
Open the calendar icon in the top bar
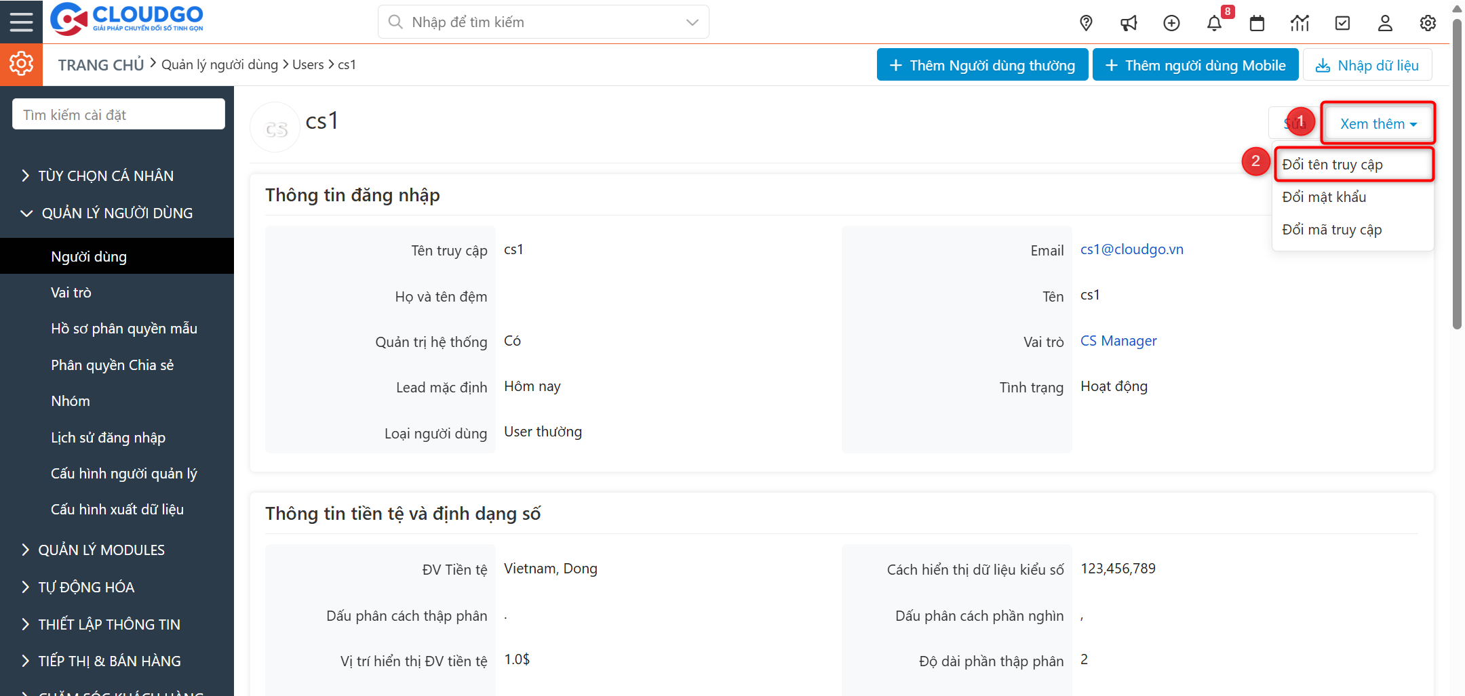1257,22
